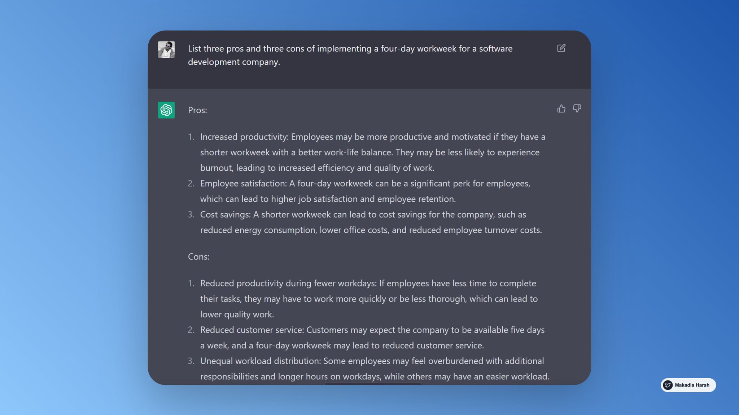Click the thumbs down icon on response
Screen dimensions: 739x415
577,108
